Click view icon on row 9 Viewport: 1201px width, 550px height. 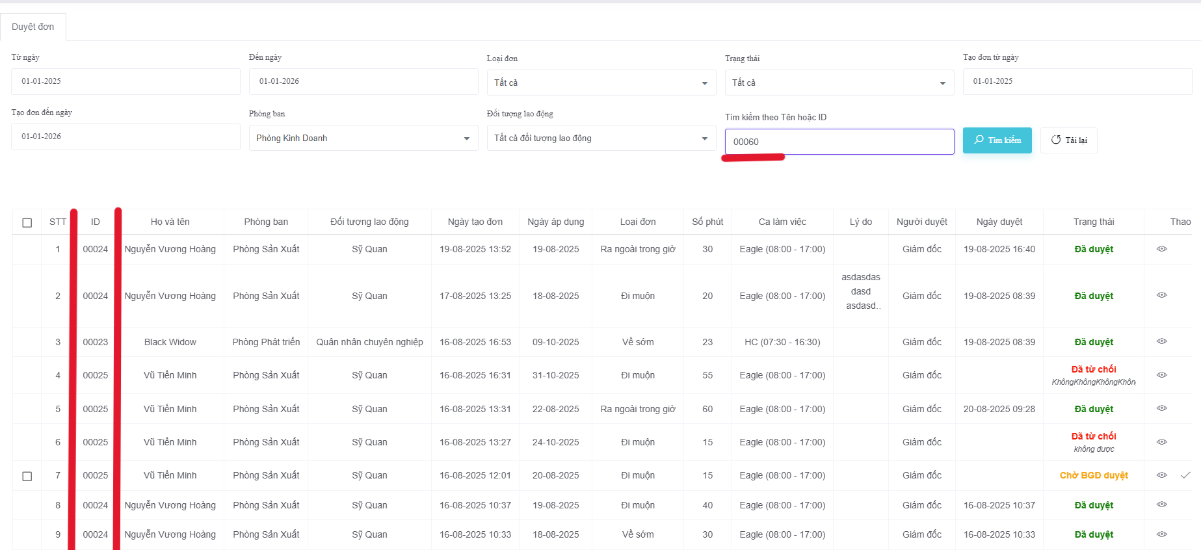pos(1161,534)
